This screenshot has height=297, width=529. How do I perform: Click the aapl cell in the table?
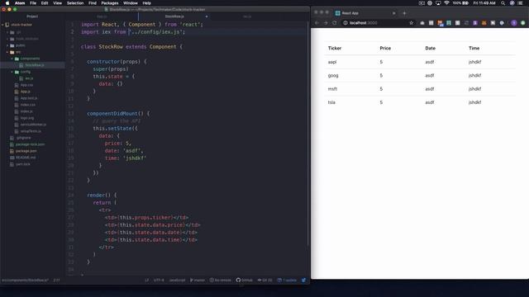(x=332, y=62)
